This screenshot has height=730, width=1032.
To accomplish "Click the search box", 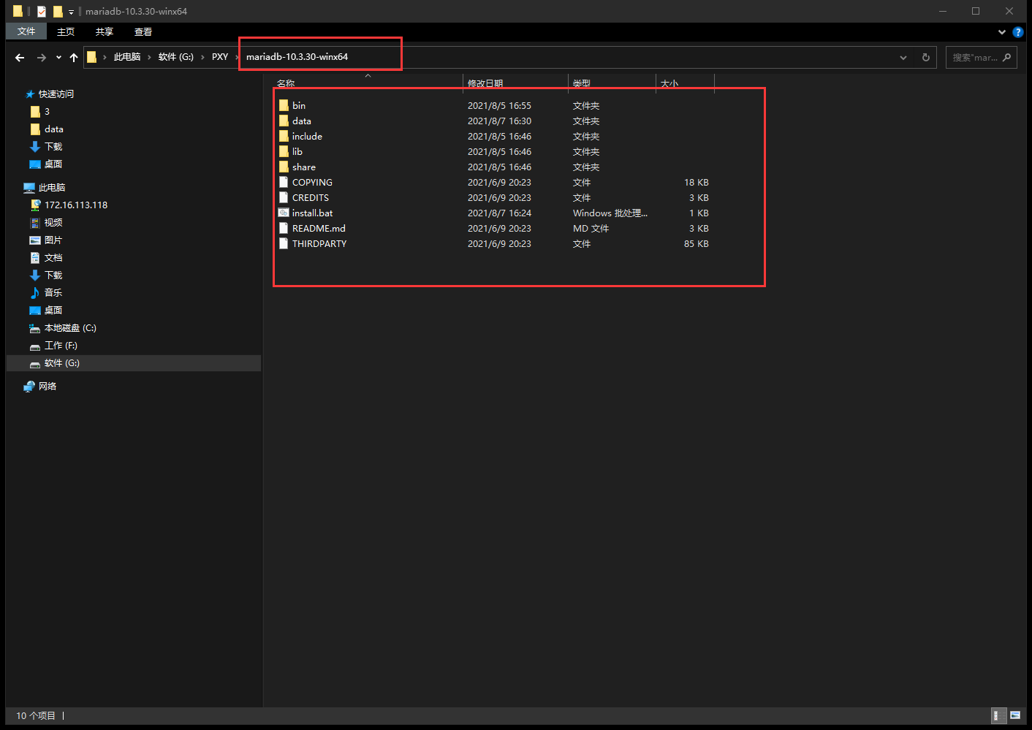I will 981,57.
